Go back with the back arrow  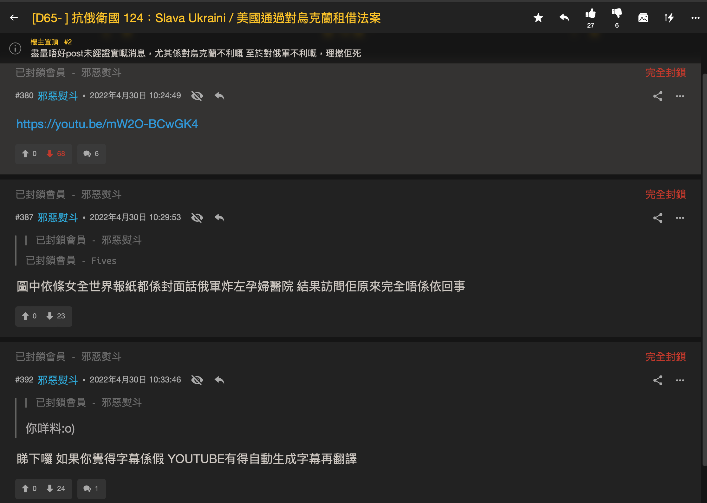pos(14,17)
